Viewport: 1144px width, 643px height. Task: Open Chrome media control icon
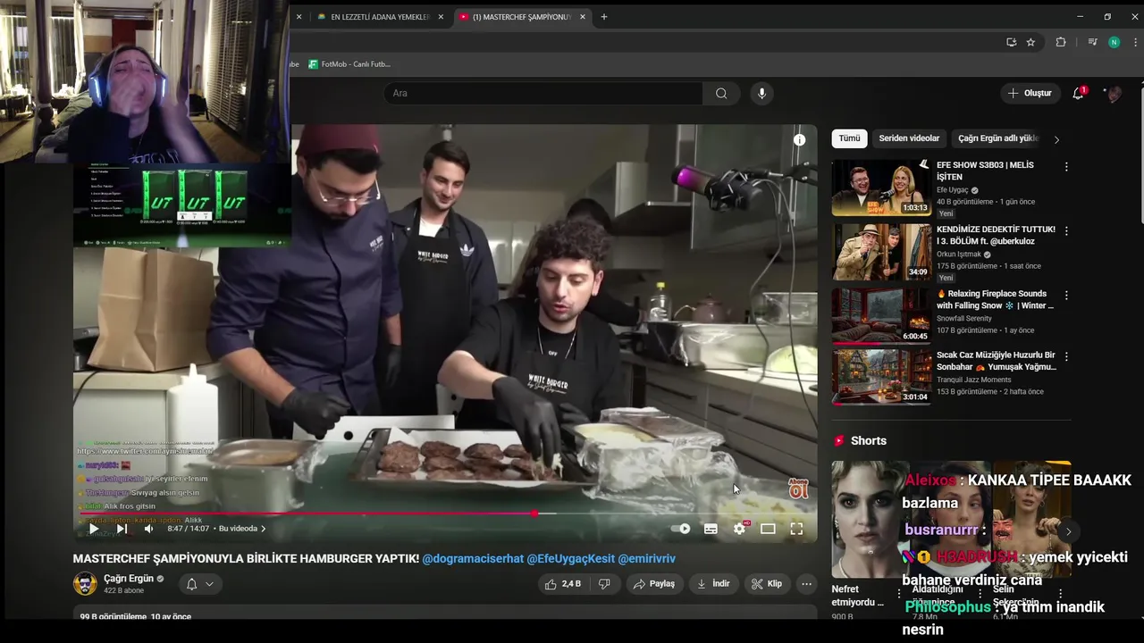[1092, 42]
